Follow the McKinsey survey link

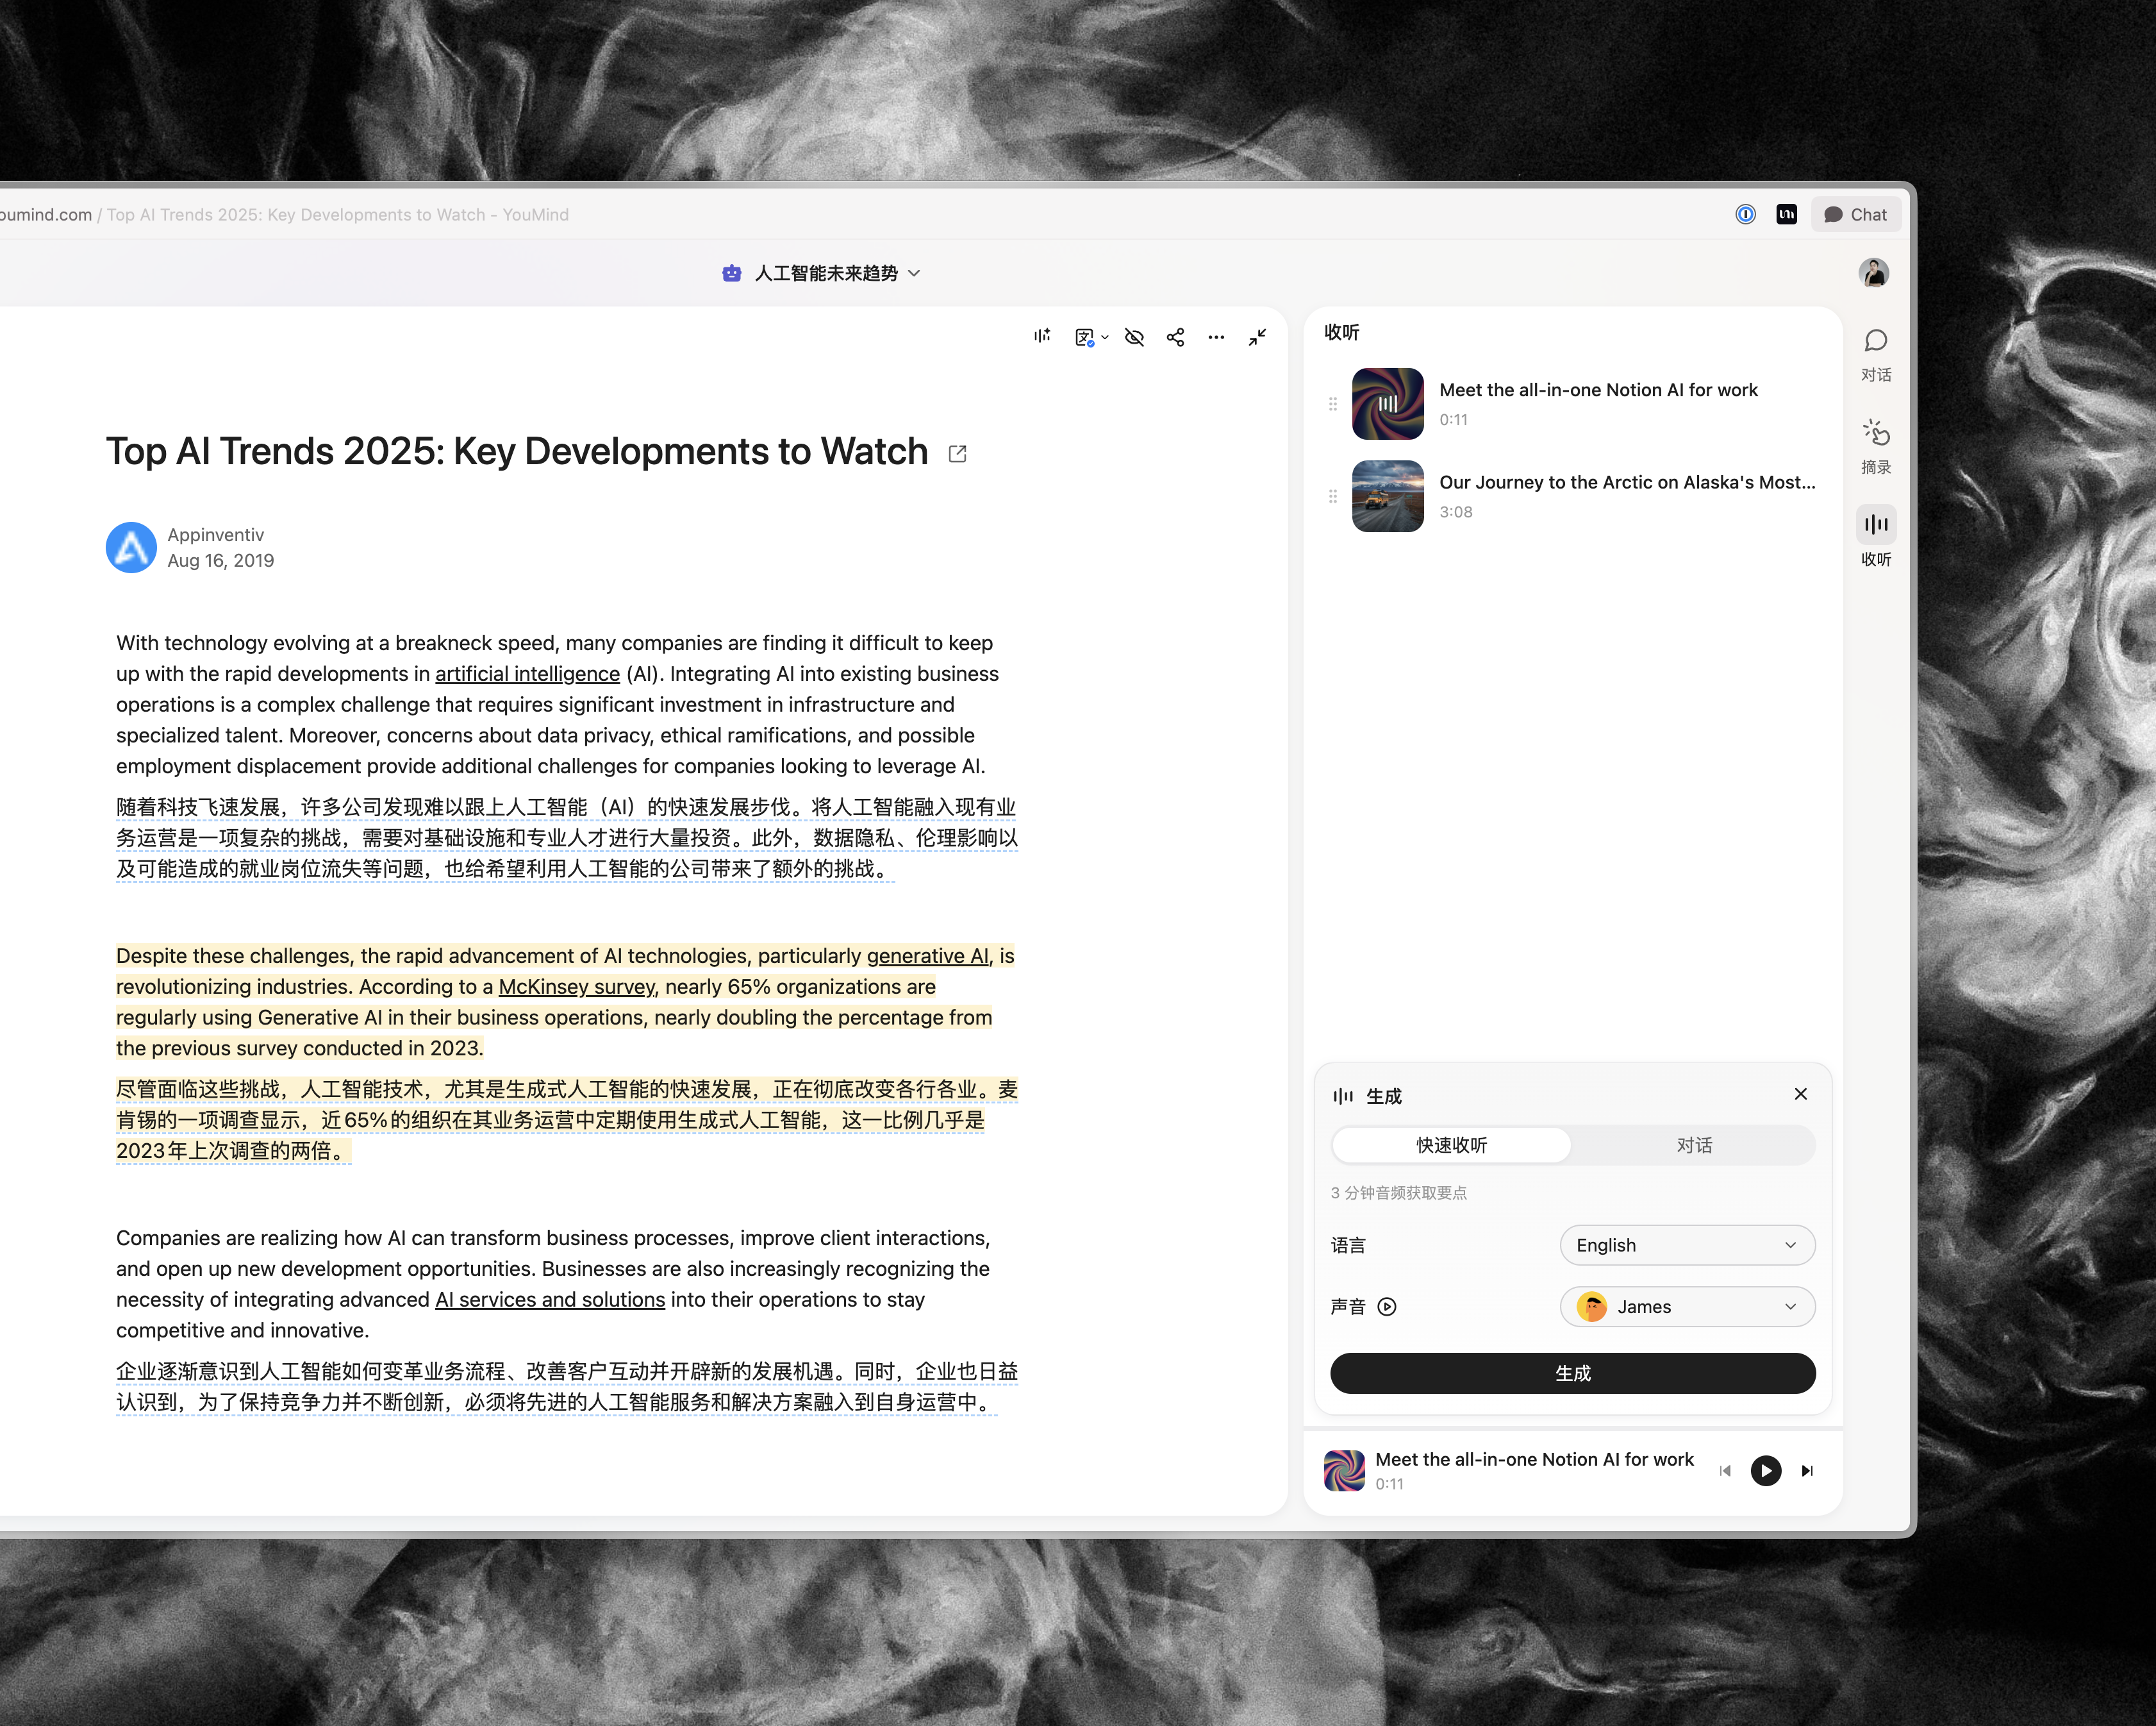point(577,987)
